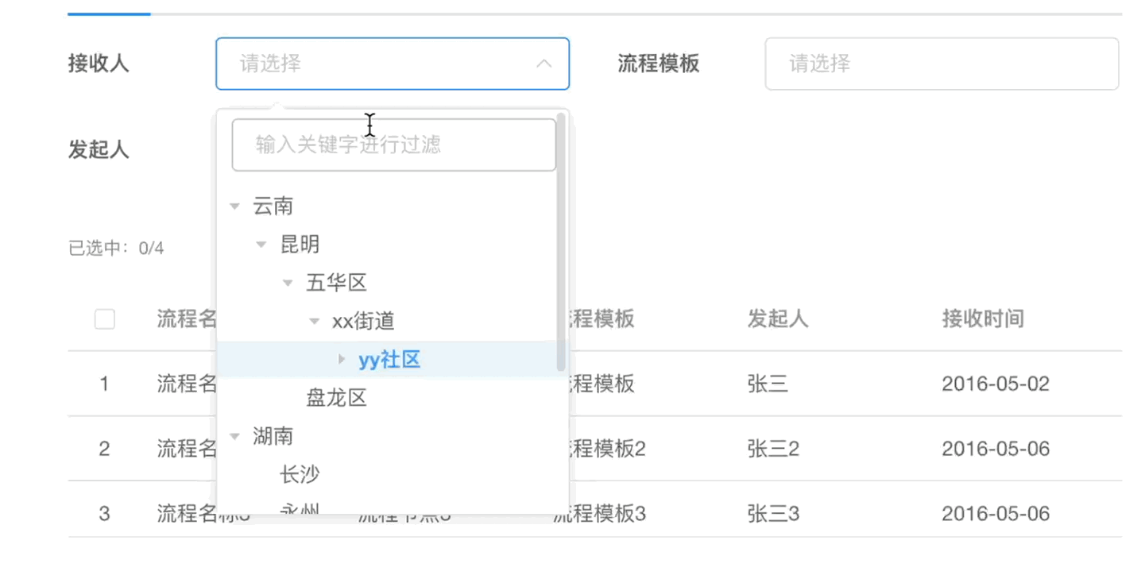Click row number 1 cell
The width and height of the screenshot is (1145, 579).
(x=104, y=384)
